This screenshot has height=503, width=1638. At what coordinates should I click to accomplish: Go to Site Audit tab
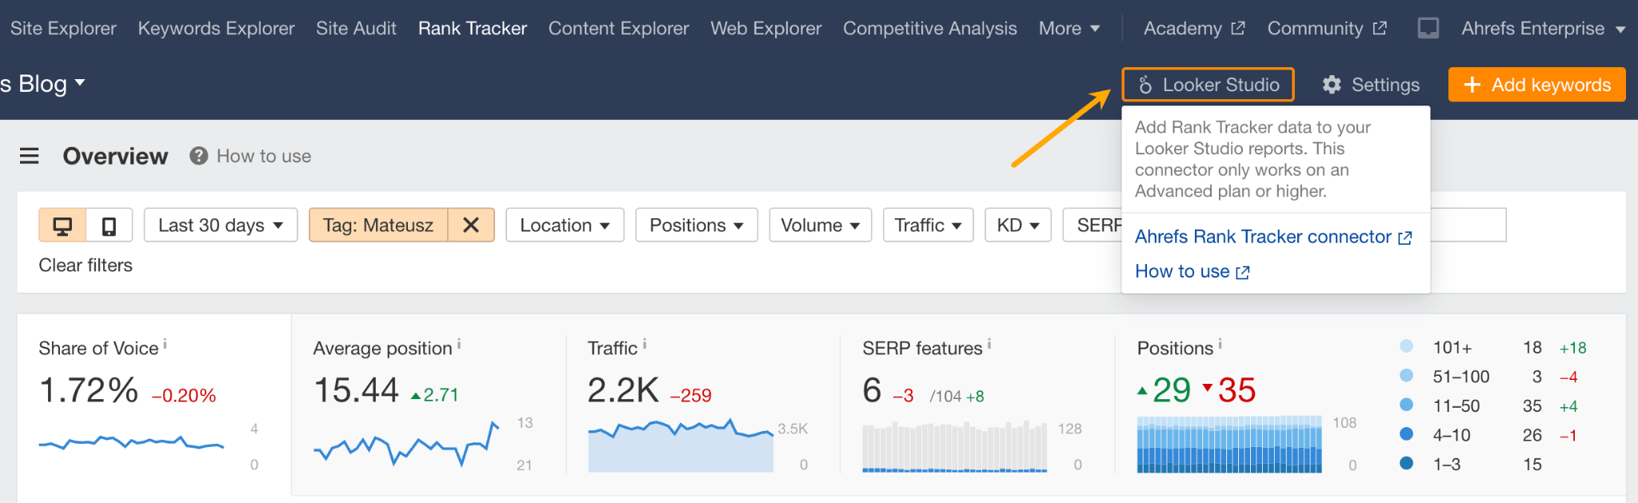(x=356, y=29)
